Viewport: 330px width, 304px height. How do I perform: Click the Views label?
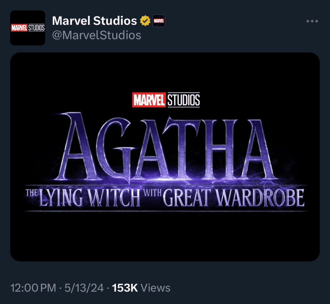point(156,288)
